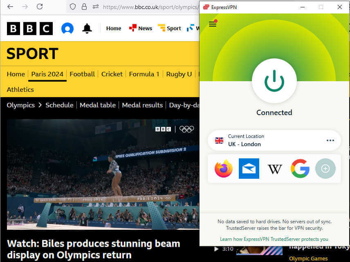Open location options three-dot menu

pos(330,140)
